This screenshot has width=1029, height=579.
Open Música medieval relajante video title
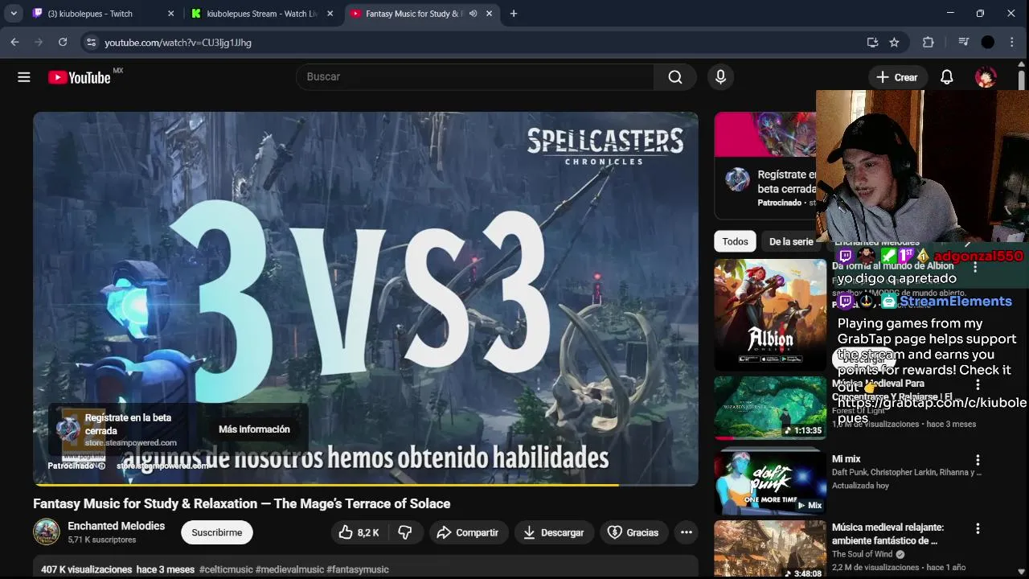point(888,534)
